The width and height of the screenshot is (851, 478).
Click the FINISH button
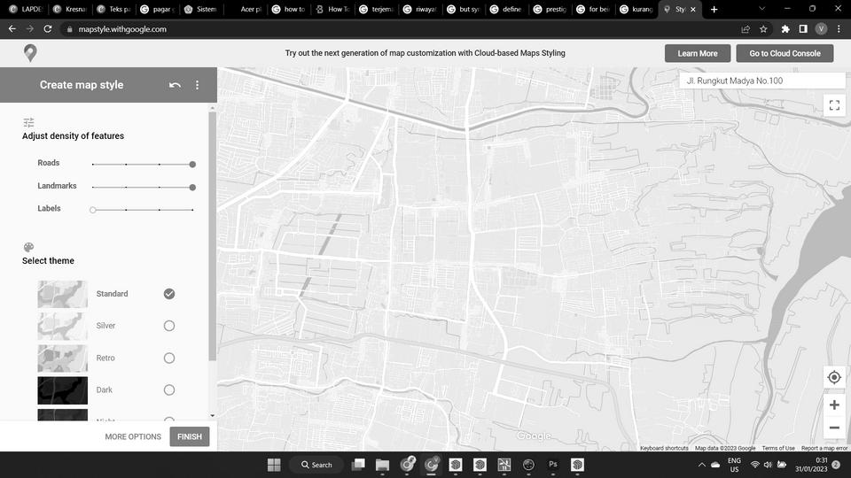point(190,436)
